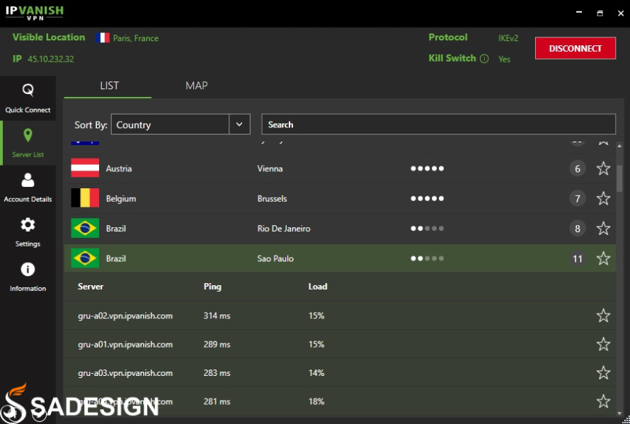
Task: Star the gru-a02.vpn.ipvanish.com server
Action: click(603, 316)
